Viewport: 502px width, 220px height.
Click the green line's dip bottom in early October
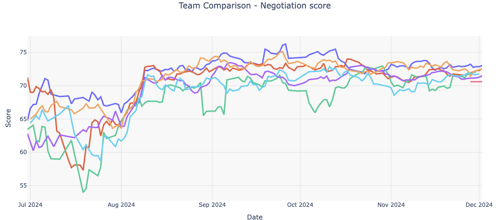tap(315, 113)
